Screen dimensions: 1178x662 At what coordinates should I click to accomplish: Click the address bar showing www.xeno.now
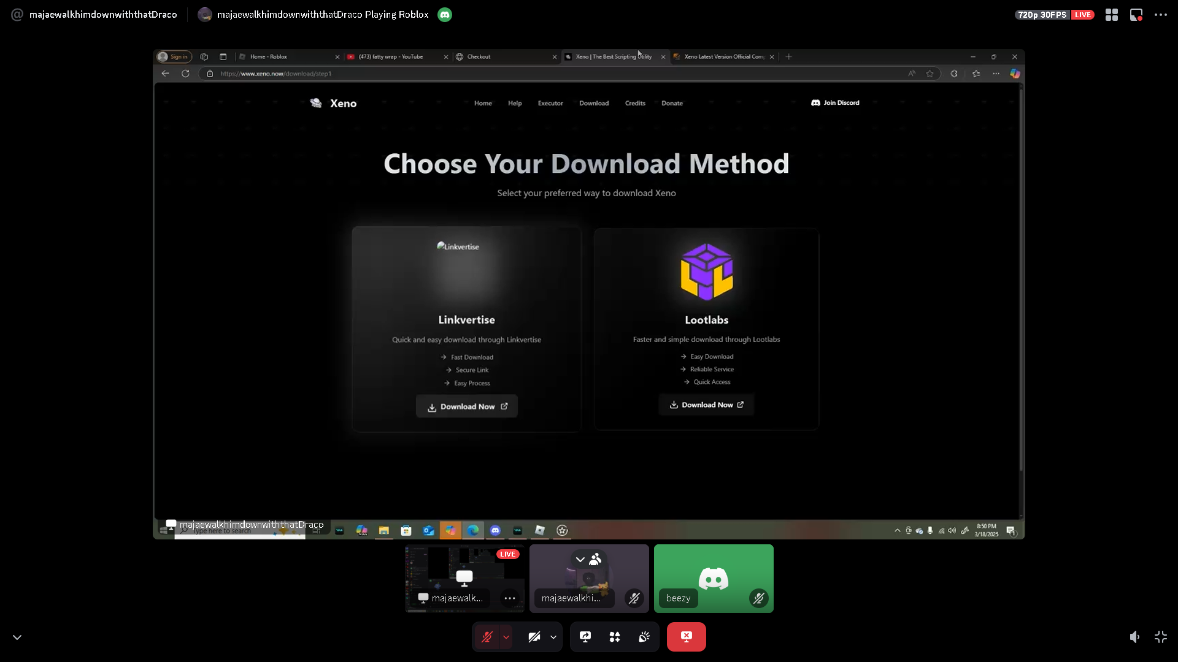(x=552, y=74)
